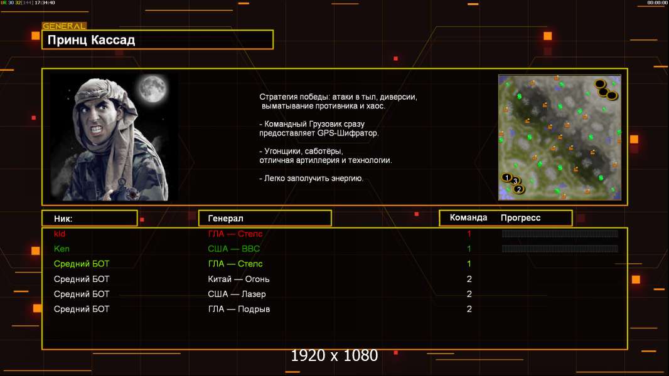This screenshot has height=376, width=669.
Task: Click the Ник: column header
Action: coord(63,218)
